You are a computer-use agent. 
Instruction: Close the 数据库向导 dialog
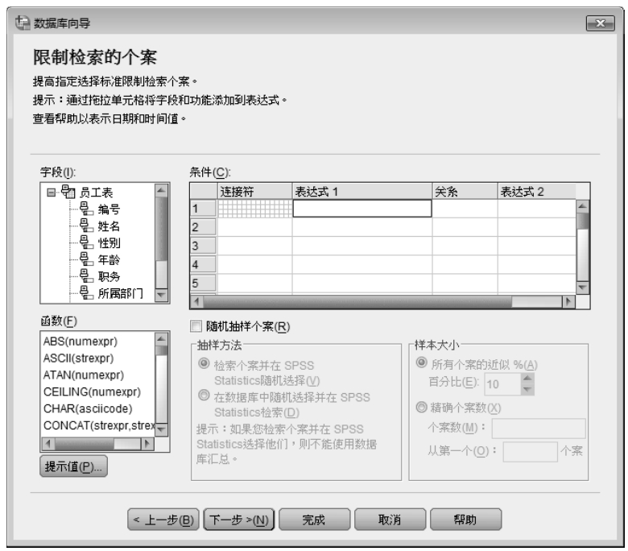click(600, 23)
